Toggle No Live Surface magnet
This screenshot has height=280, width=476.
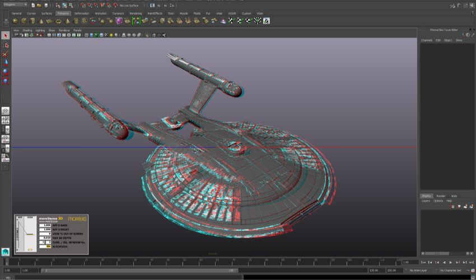115,5
